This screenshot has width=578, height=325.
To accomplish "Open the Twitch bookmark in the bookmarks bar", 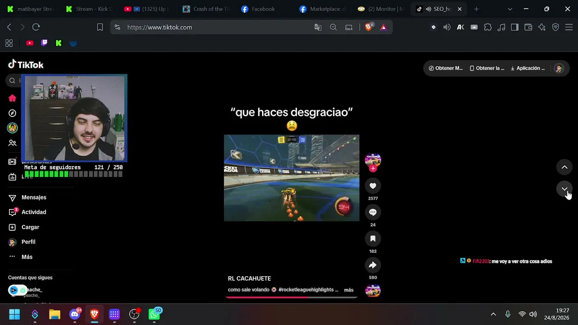I will tap(44, 43).
